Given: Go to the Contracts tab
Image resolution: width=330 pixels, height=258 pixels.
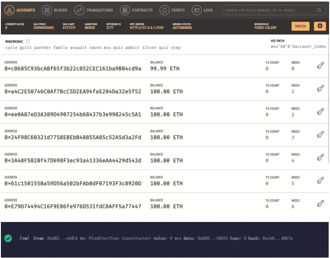Looking at the screenshot, I should (137, 10).
